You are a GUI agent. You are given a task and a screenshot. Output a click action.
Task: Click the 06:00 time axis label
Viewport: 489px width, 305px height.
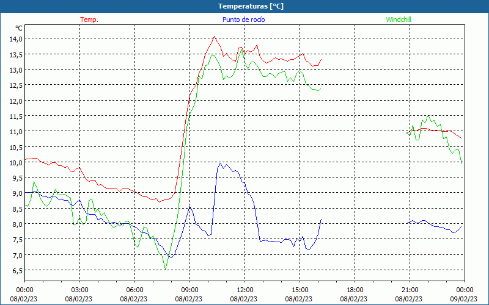pyautogui.click(x=134, y=290)
